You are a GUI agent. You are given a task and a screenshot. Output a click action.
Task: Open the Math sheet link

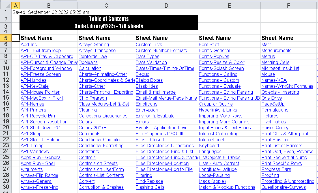[x=266, y=45]
